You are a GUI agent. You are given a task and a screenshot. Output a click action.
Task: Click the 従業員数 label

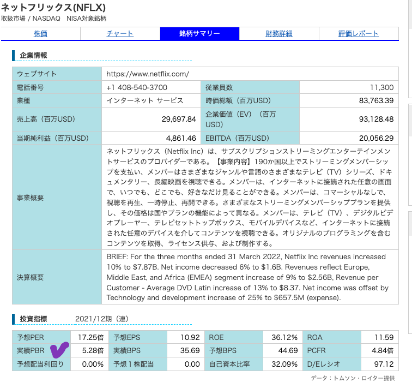tap(219, 87)
